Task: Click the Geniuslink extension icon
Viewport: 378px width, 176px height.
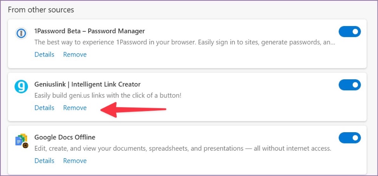Action: tap(21, 86)
